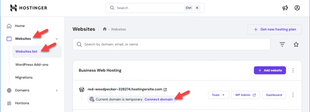Open WordPress Add-ons in sidebar

pyautogui.click(x=32, y=64)
